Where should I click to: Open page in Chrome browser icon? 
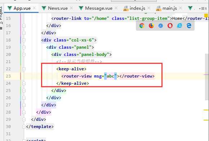pyautogui.click(x=142, y=26)
